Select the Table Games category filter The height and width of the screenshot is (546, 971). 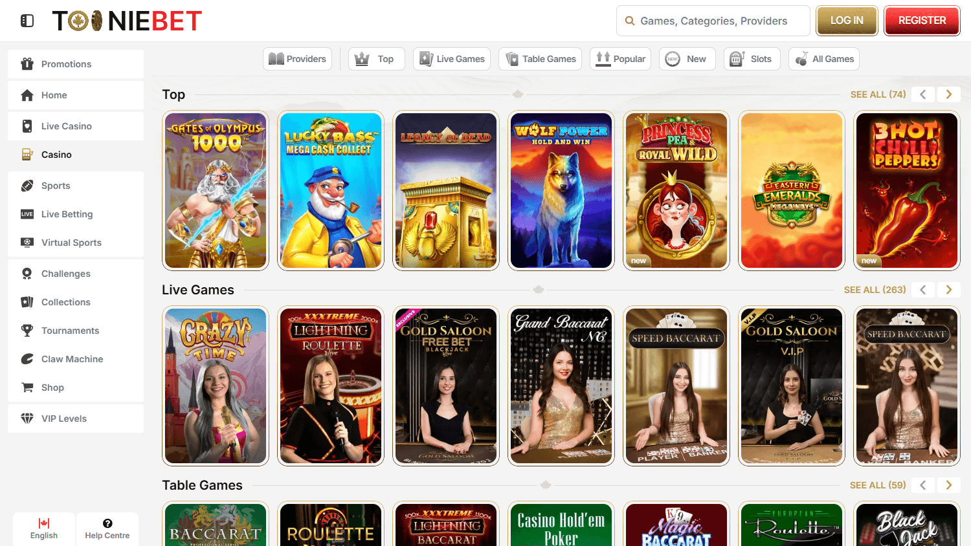(x=540, y=58)
